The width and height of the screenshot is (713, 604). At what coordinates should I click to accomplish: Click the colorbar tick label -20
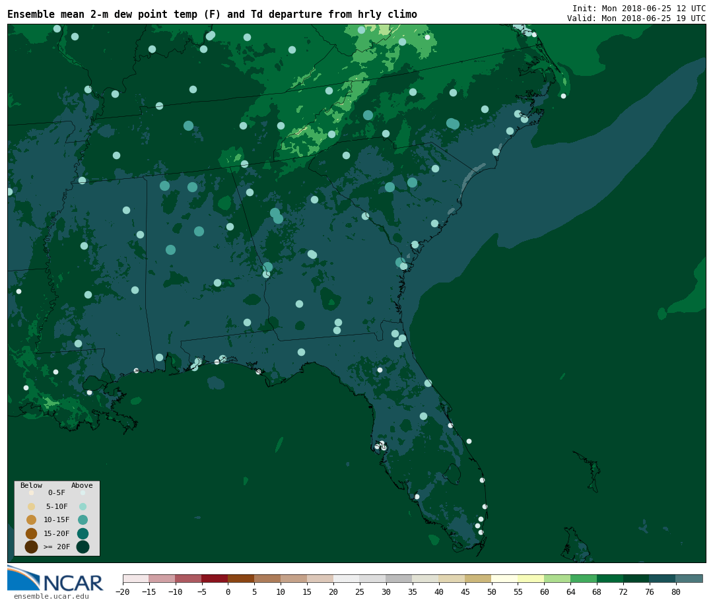pos(122,592)
